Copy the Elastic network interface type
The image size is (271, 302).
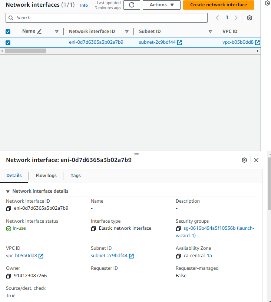click(94, 229)
